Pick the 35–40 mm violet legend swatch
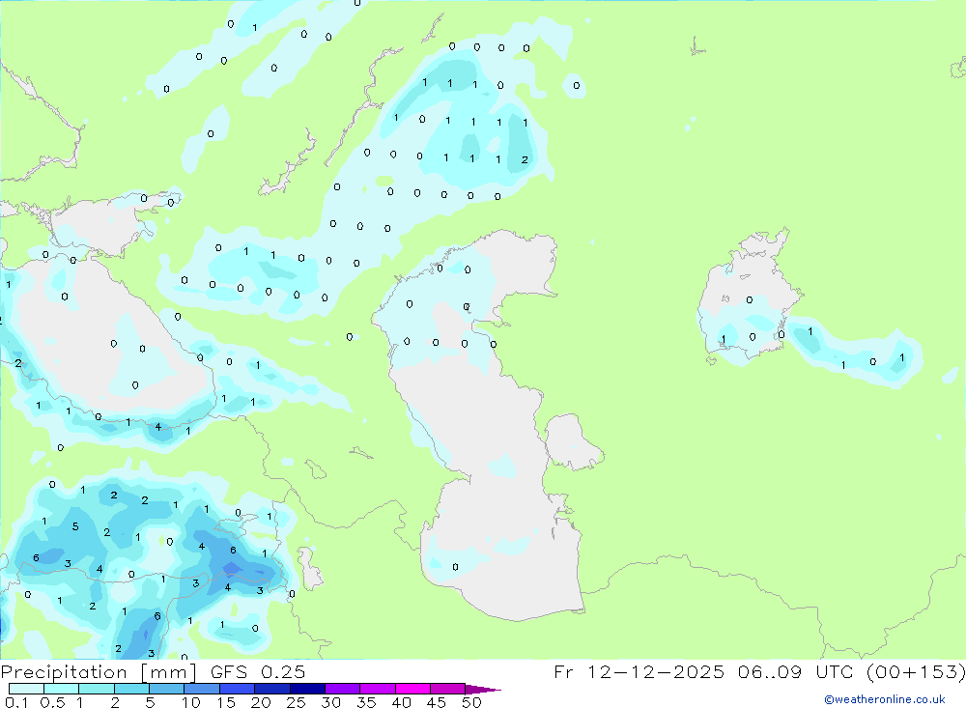 [x=378, y=689]
